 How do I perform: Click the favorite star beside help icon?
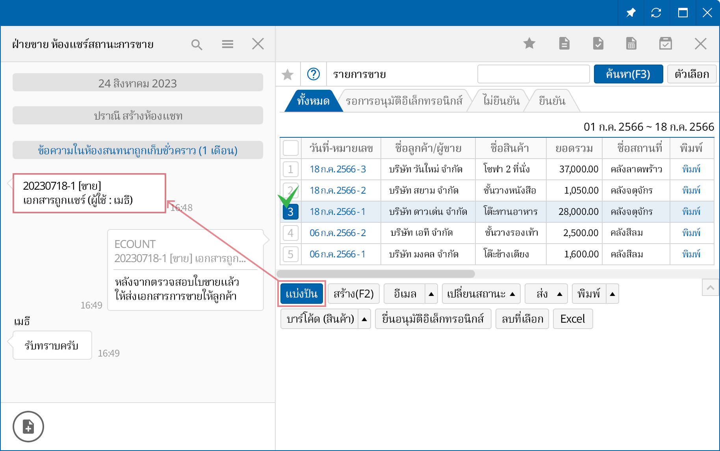[288, 74]
